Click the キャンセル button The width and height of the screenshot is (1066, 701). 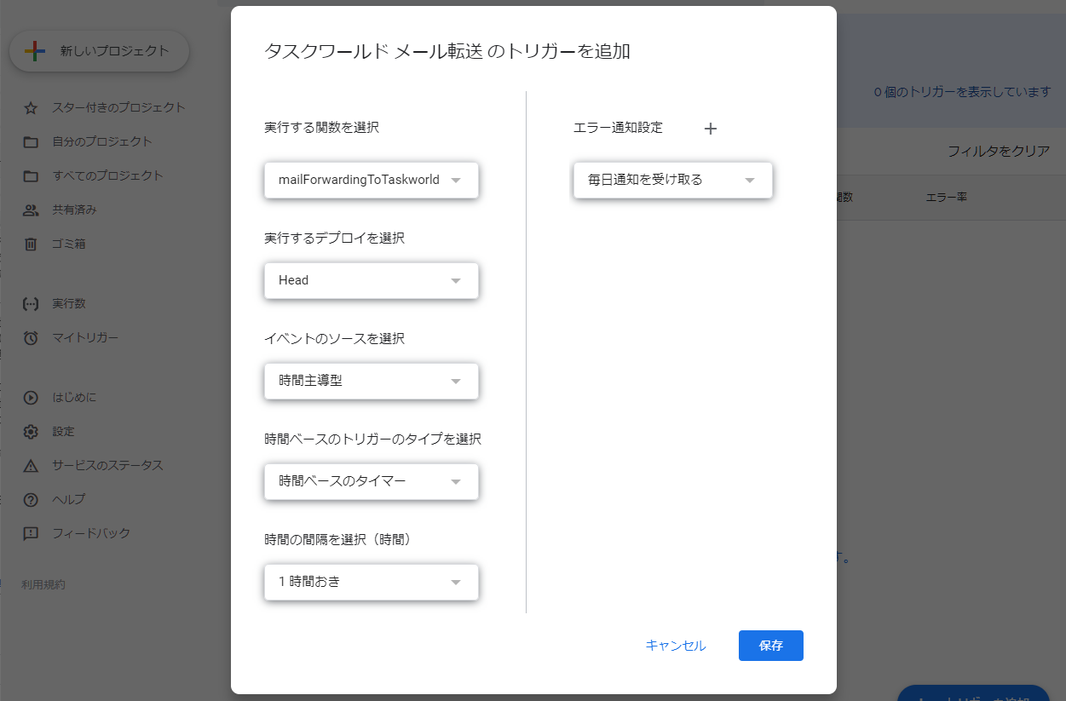[676, 646]
